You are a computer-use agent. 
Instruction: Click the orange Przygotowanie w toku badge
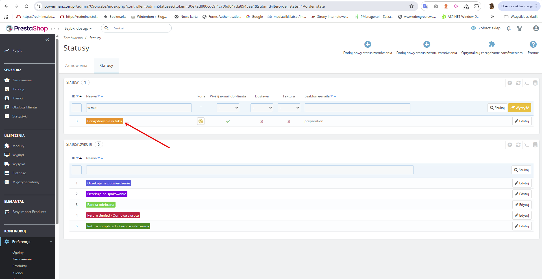105,121
